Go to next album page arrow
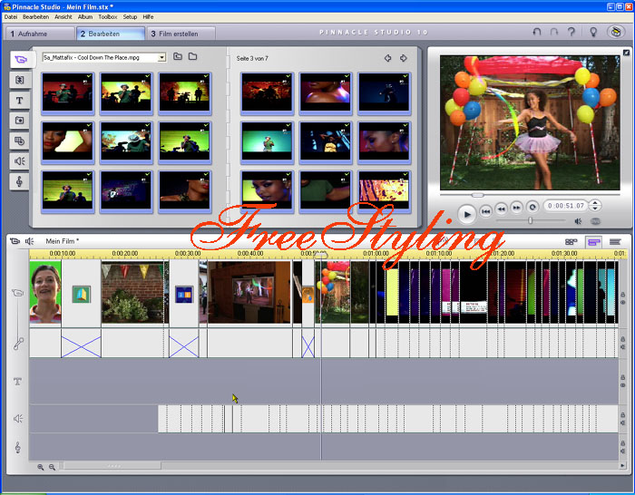Image resolution: width=635 pixels, height=495 pixels. point(404,58)
